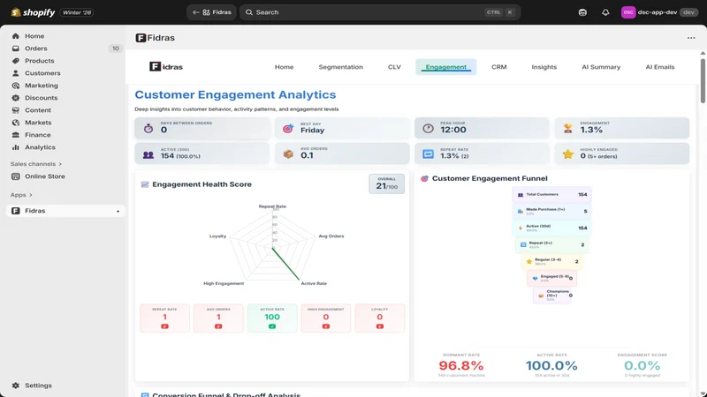Screen dimensions: 707x397
Task: Click Engagement trophy icon
Action: tap(567, 129)
